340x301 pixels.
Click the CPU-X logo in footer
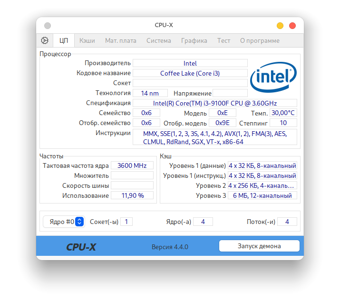coord(81,247)
